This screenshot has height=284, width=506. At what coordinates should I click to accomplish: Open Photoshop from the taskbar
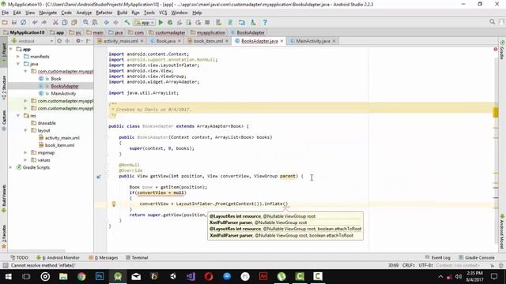(100, 277)
